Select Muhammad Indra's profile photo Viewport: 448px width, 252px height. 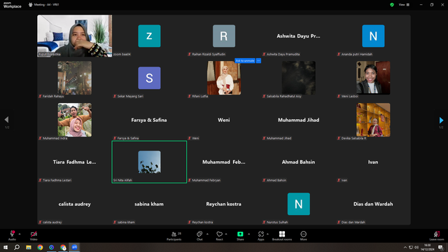click(x=75, y=120)
